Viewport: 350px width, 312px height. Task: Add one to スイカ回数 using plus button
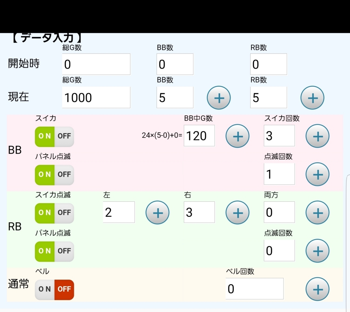click(318, 136)
